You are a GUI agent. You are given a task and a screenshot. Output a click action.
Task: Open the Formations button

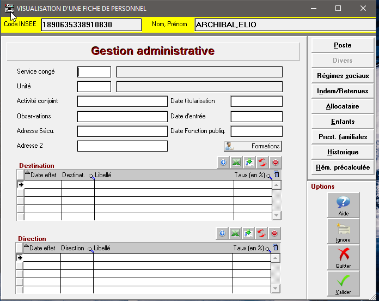coord(253,146)
